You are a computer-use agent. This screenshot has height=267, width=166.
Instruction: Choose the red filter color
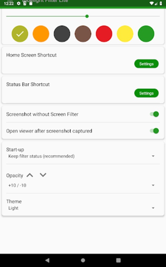(x=104, y=34)
